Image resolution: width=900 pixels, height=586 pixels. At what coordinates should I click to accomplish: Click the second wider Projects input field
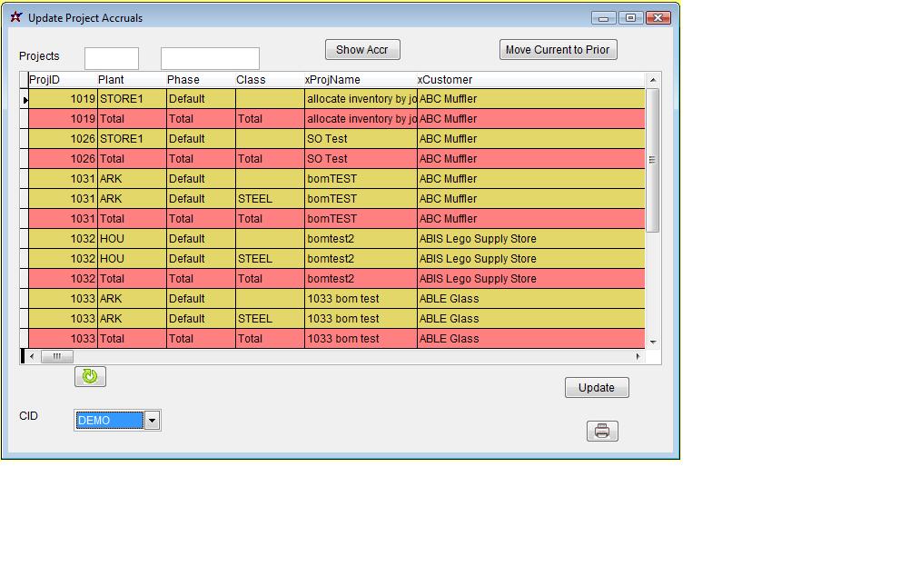click(210, 59)
